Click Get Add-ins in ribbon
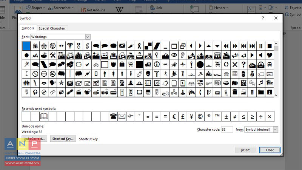 93,10
